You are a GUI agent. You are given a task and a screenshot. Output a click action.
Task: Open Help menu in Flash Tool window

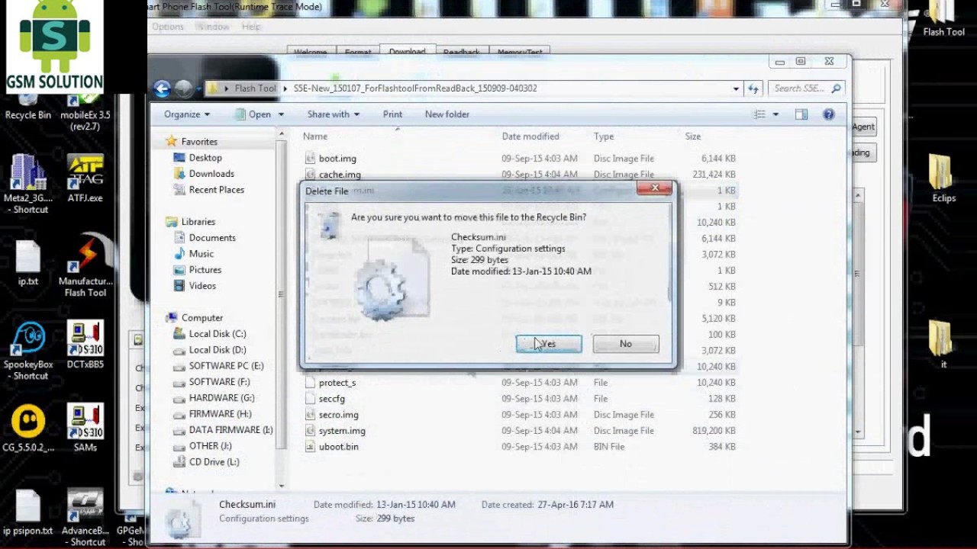coord(251,27)
